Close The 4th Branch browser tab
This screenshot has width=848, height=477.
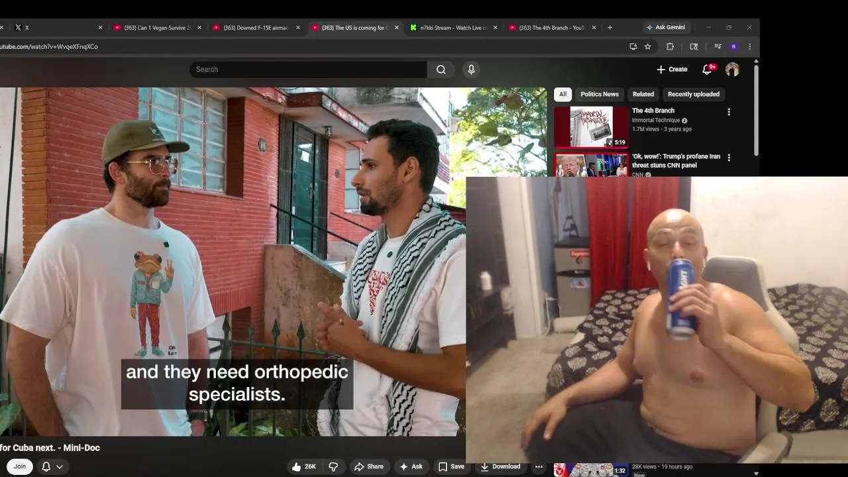click(594, 27)
